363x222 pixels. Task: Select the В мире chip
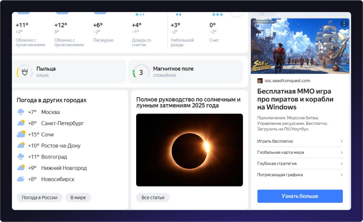pos(78,197)
